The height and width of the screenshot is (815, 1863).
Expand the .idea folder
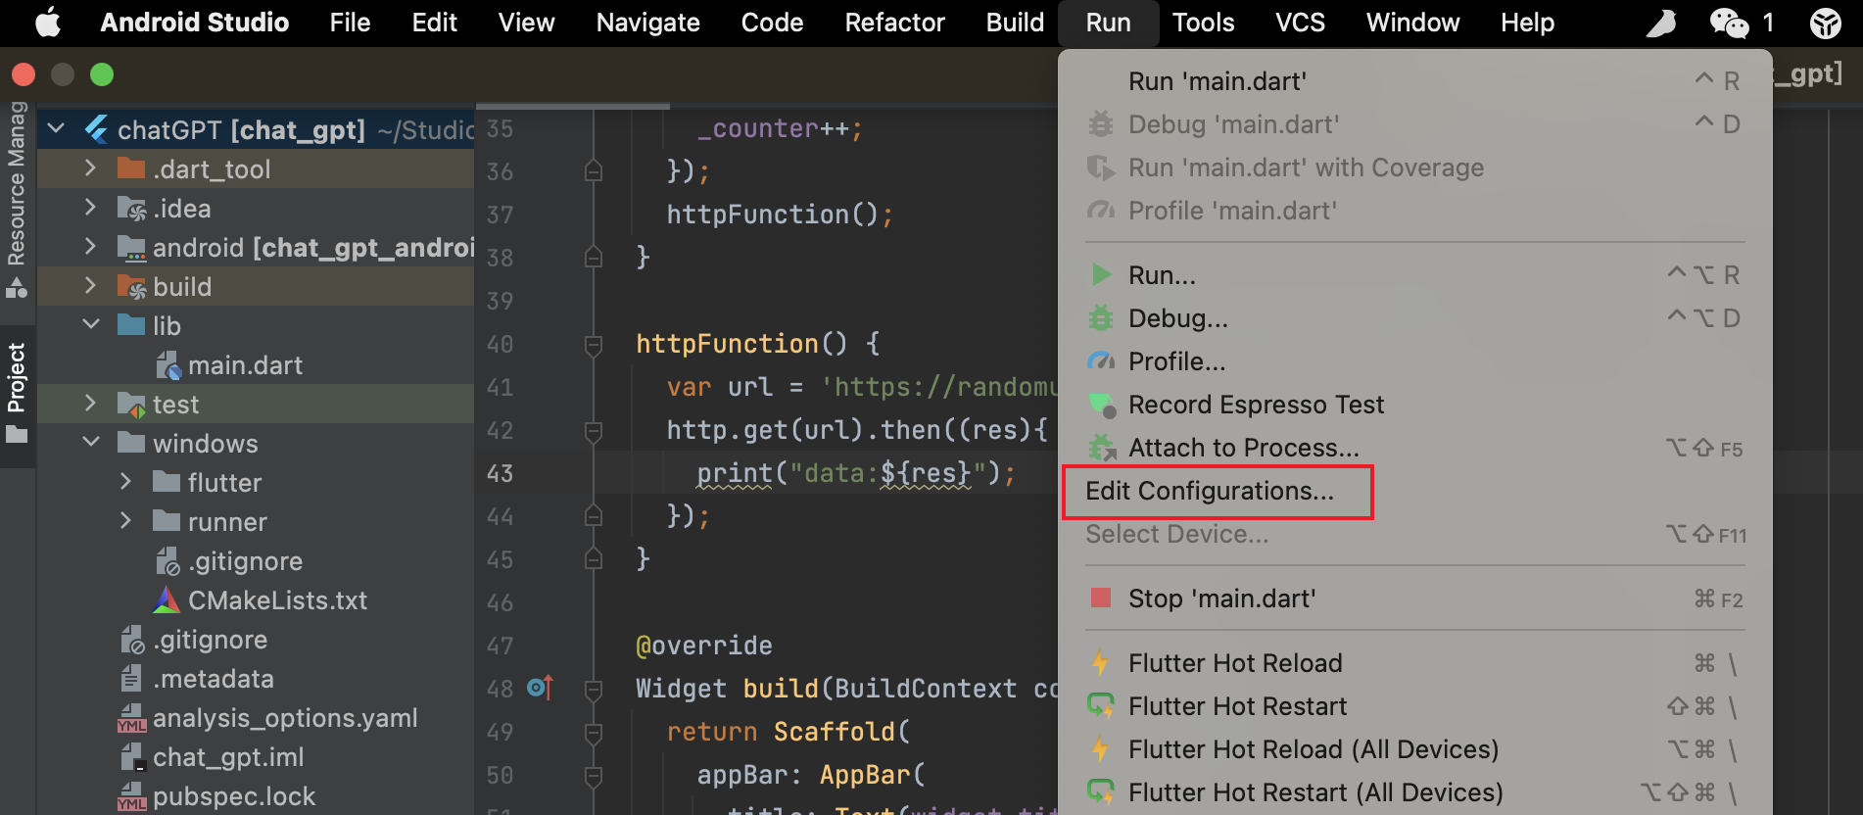point(90,207)
